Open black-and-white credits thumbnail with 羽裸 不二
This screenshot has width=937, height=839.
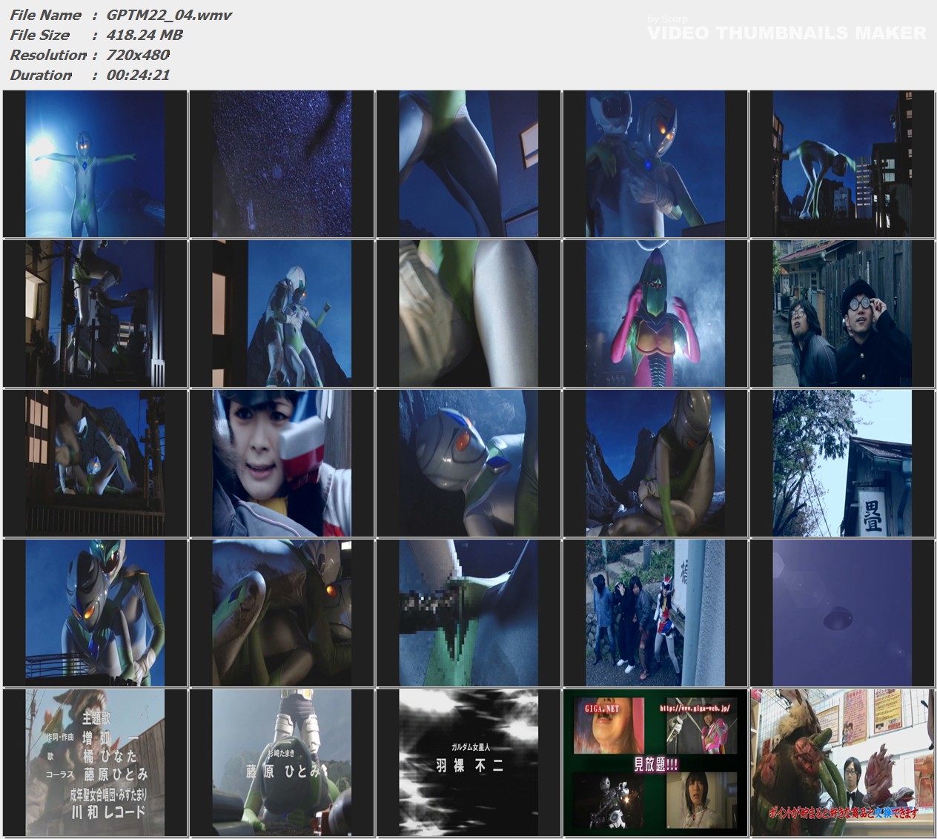pyautogui.click(x=468, y=763)
